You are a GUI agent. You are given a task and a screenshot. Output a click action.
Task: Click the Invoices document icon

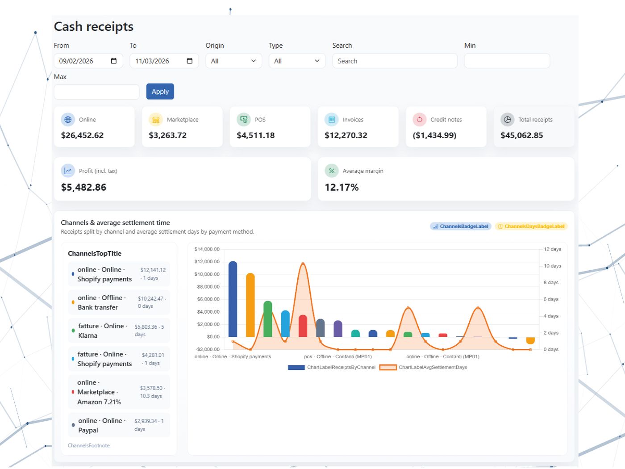coord(332,120)
